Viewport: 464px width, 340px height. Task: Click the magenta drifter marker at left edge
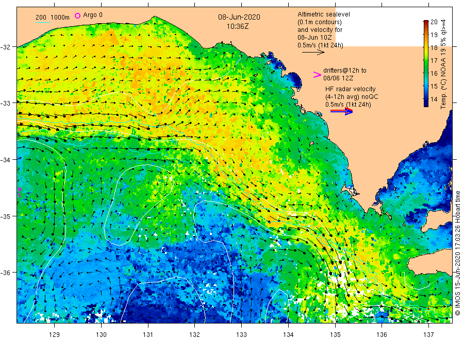coord(20,192)
